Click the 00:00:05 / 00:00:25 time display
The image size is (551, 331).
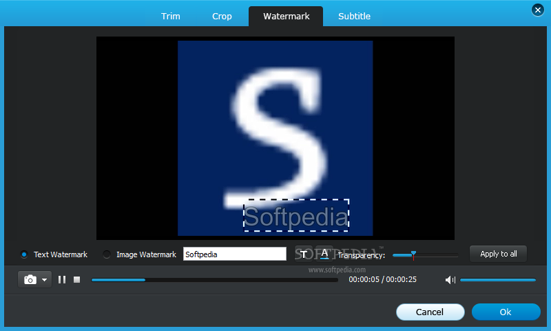(x=382, y=280)
